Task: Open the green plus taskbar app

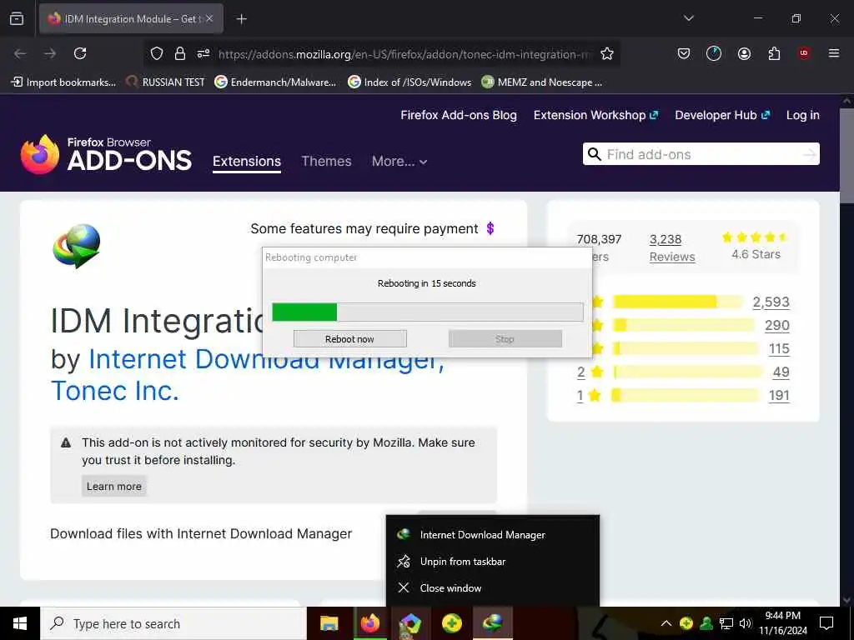Action: [451, 623]
